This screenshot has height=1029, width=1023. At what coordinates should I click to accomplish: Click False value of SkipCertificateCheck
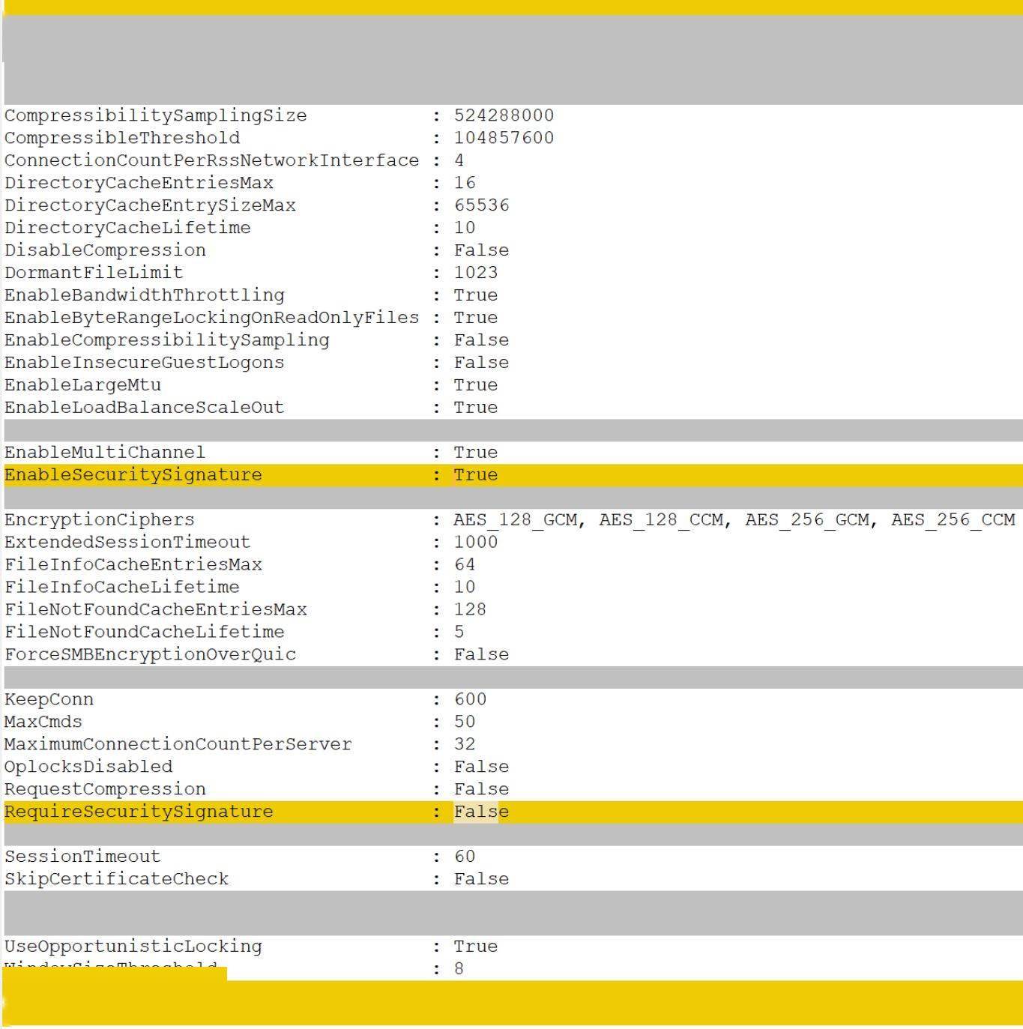coord(481,880)
